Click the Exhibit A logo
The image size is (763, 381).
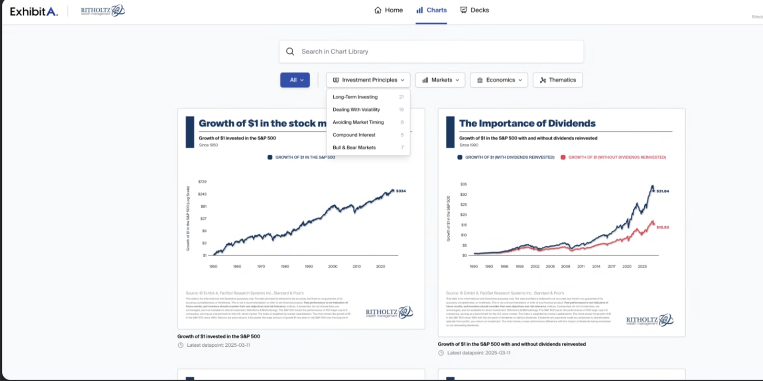[34, 11]
